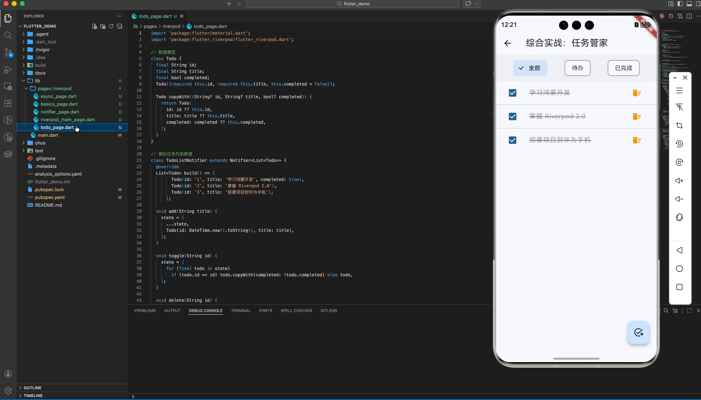Expand the OUTLINE section

[32, 388]
